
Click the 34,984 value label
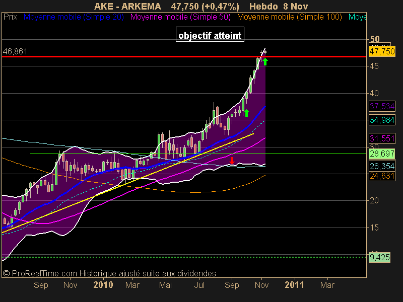pyautogui.click(x=382, y=120)
